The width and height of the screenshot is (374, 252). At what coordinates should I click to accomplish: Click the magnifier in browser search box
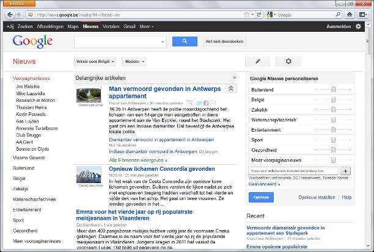(x=338, y=15)
